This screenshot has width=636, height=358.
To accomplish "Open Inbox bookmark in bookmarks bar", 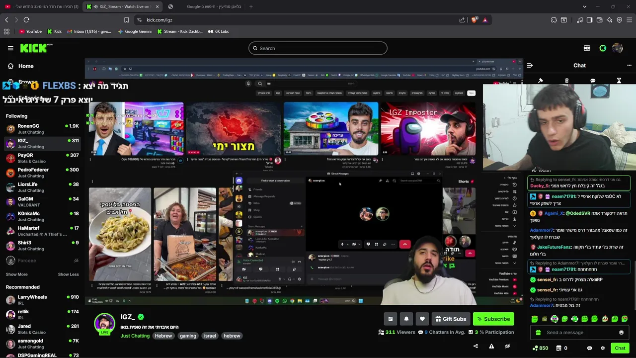I will pos(88,31).
